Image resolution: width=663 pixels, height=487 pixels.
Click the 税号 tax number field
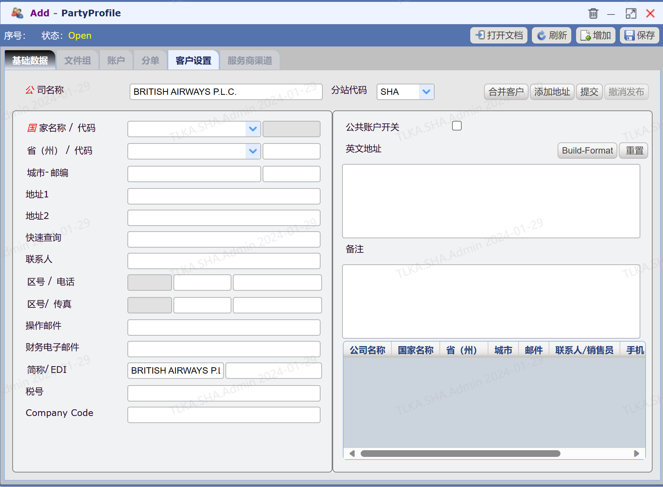(224, 393)
